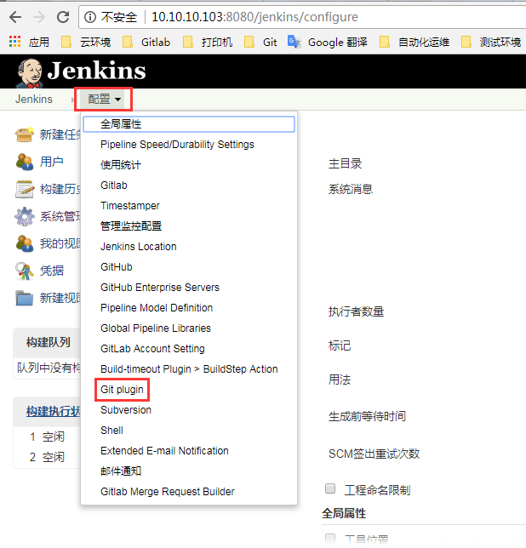Click the 执行者数量 label

coord(356,311)
